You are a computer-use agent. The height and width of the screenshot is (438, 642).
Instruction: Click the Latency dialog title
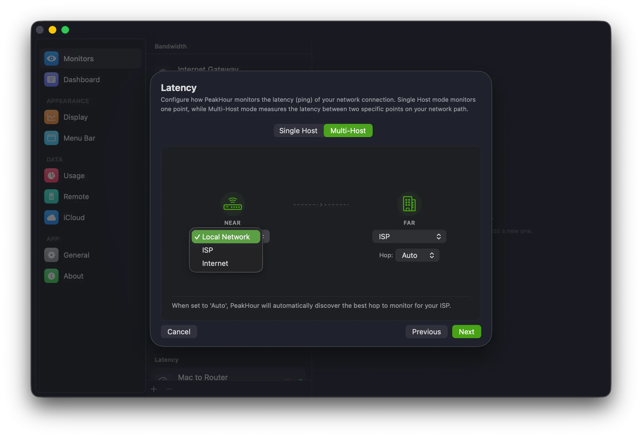[x=179, y=88]
